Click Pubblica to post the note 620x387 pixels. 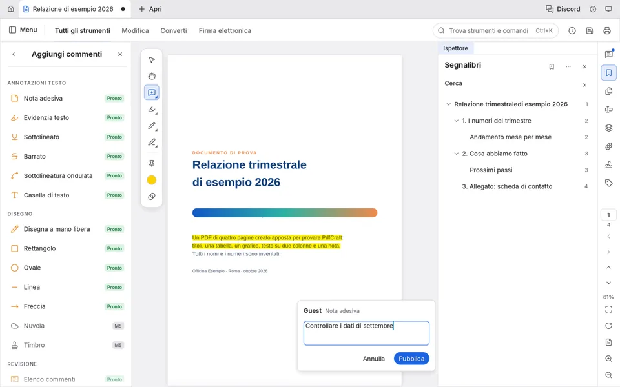coord(411,359)
